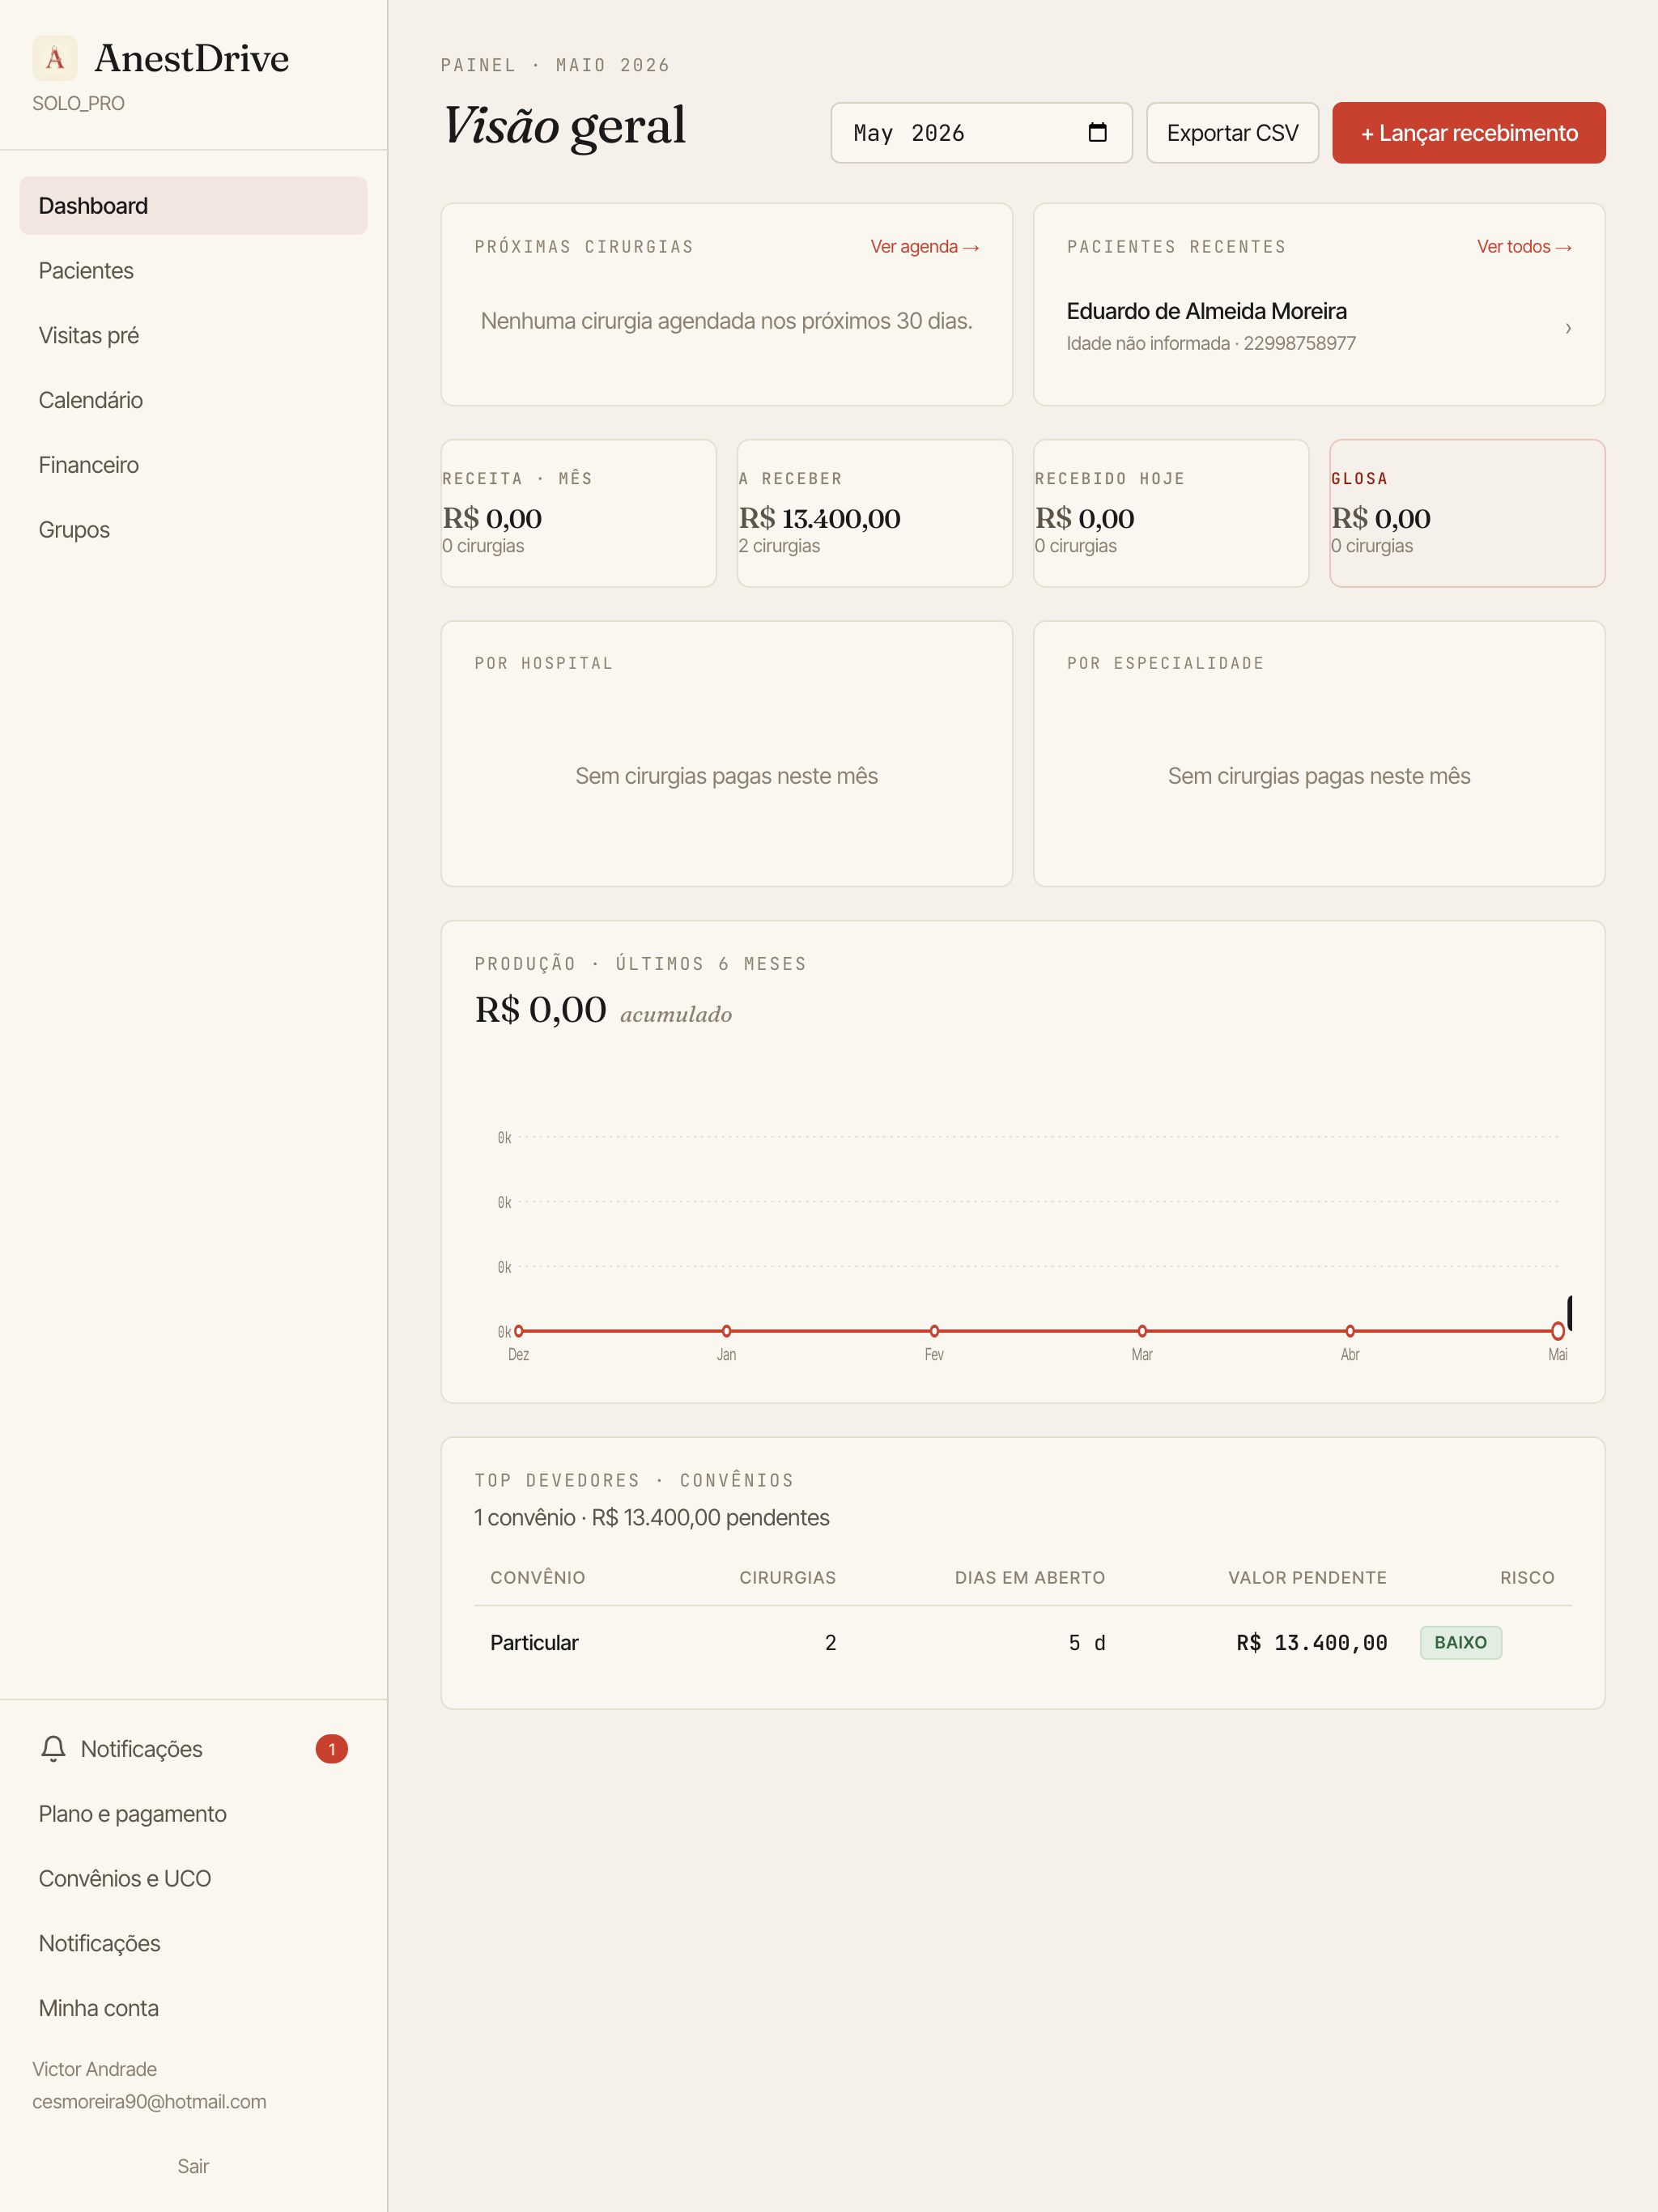Click the Victor Andrade user name
This screenshot has width=1658, height=2212.
pos(94,2069)
